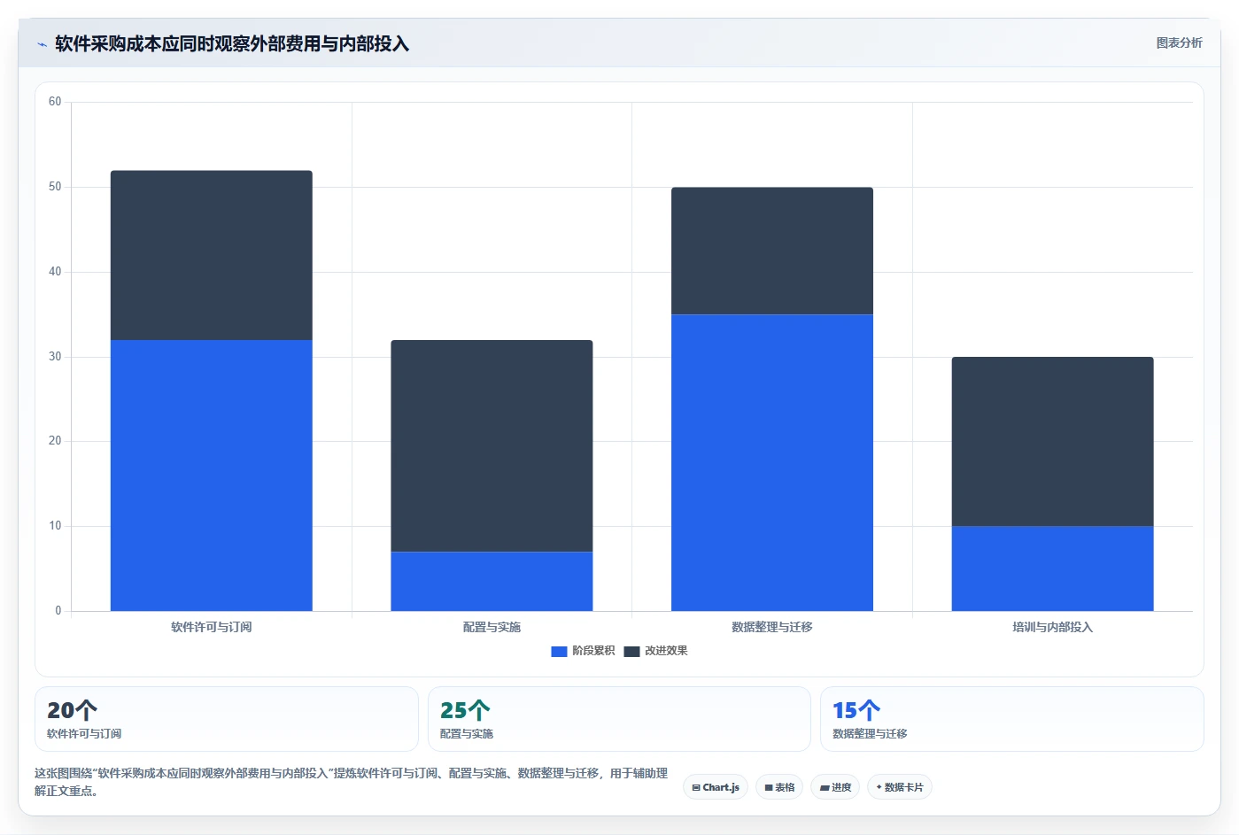The image size is (1239, 835).
Task: Click the description paragraph below the cards
Action: (x=352, y=782)
